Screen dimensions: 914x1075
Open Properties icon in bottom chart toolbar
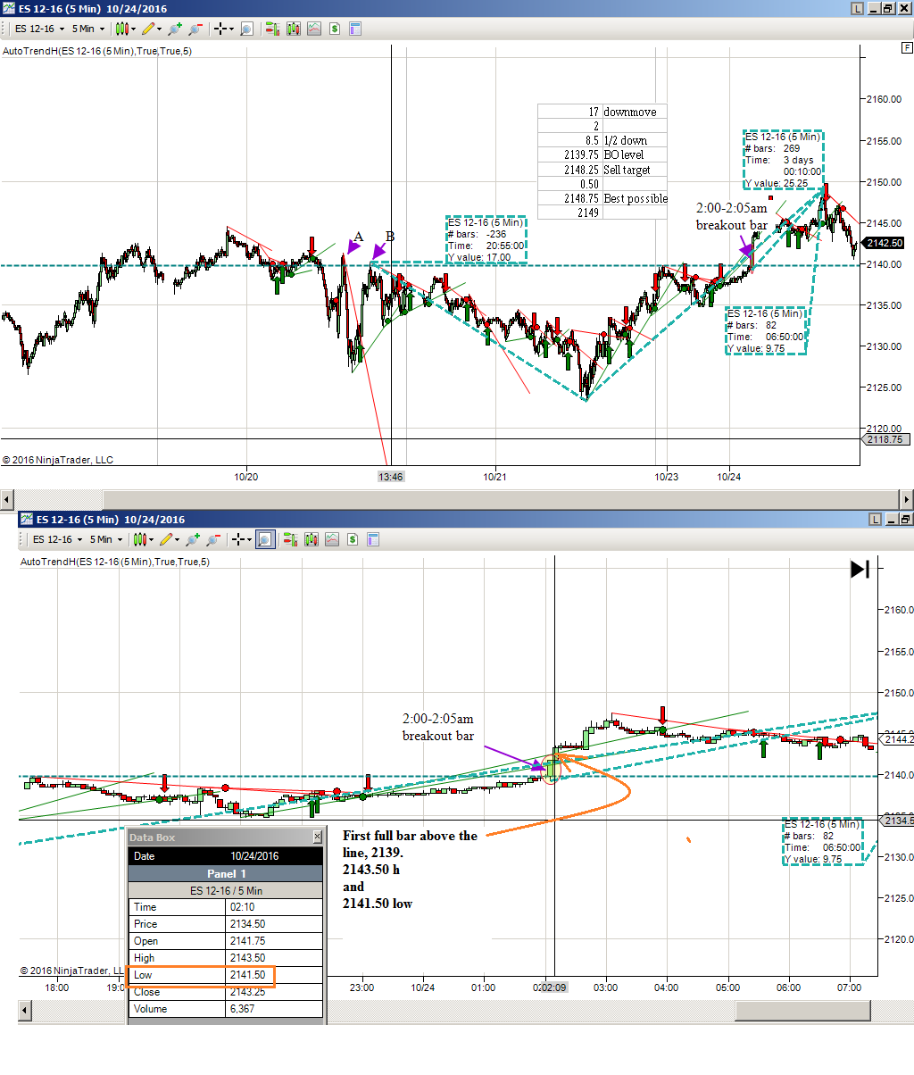(x=374, y=539)
